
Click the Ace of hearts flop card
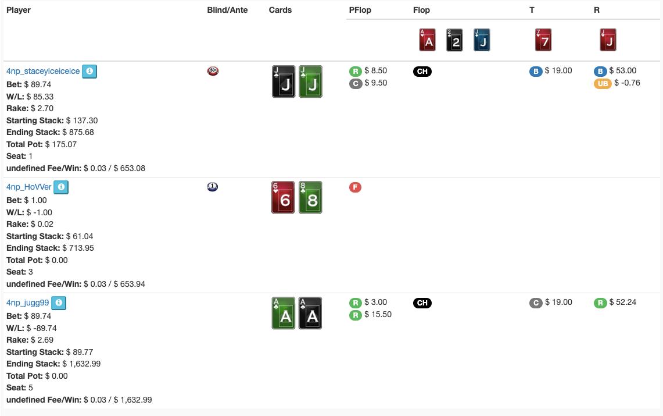pyautogui.click(x=427, y=40)
